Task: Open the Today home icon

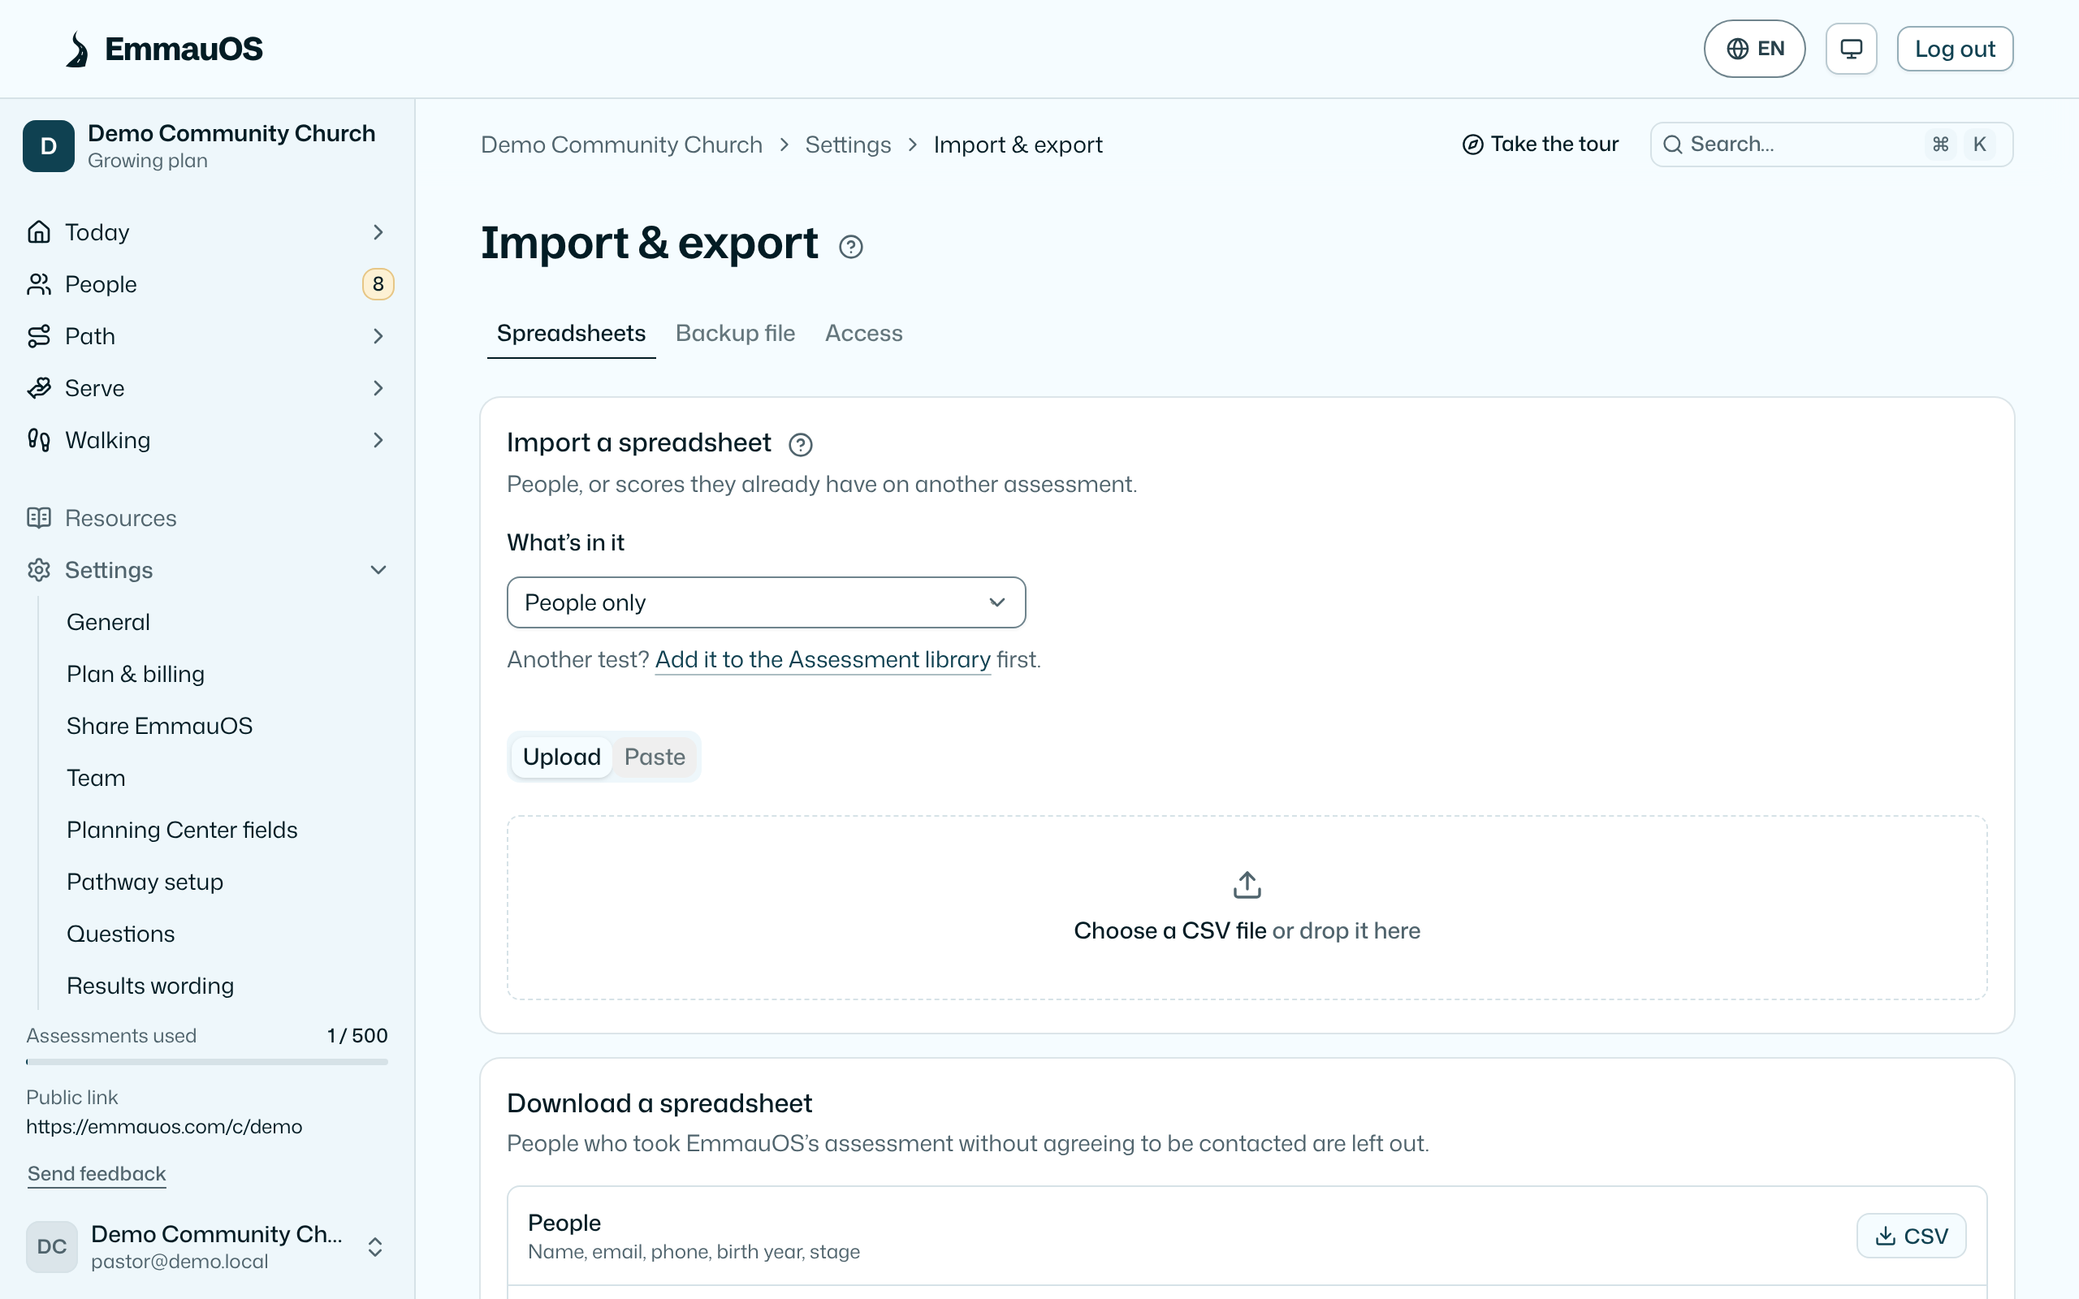Action: click(x=39, y=232)
